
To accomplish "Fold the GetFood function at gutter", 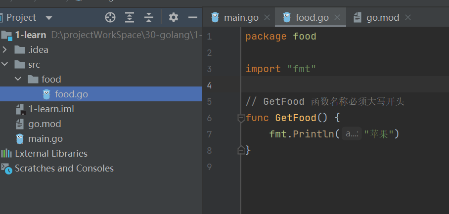I will pyautogui.click(x=241, y=118).
